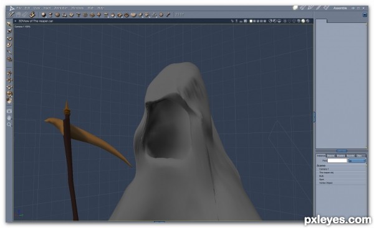Select the magnifier zoom tool
Image resolution: width=374 pixels, height=228 pixels.
click(9, 125)
